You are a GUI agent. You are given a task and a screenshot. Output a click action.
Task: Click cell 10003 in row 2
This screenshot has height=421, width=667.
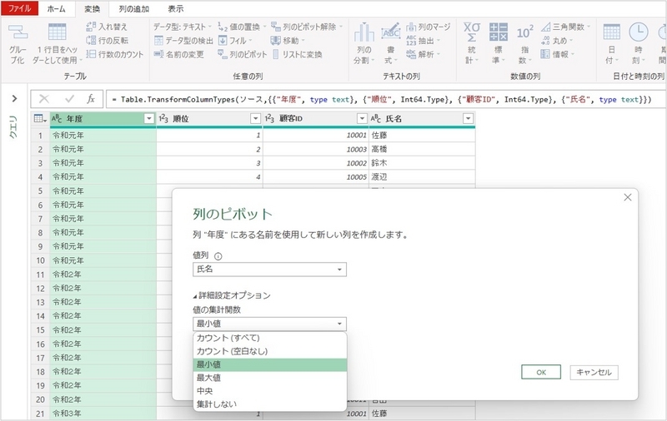coord(316,150)
